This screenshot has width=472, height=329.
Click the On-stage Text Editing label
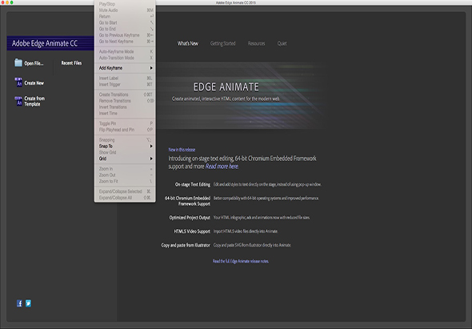click(x=193, y=184)
